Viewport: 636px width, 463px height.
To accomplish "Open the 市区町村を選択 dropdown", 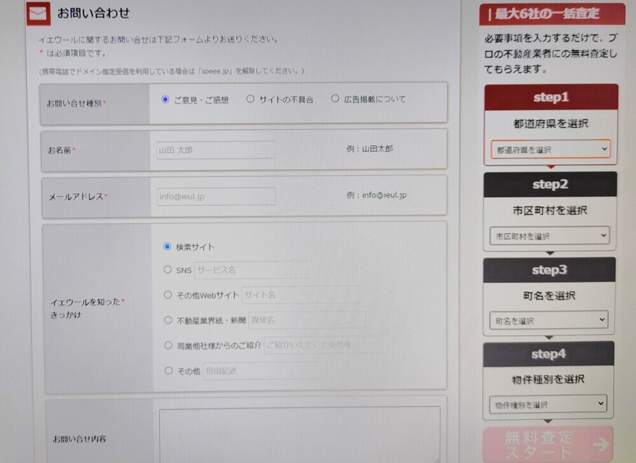I will [x=550, y=236].
